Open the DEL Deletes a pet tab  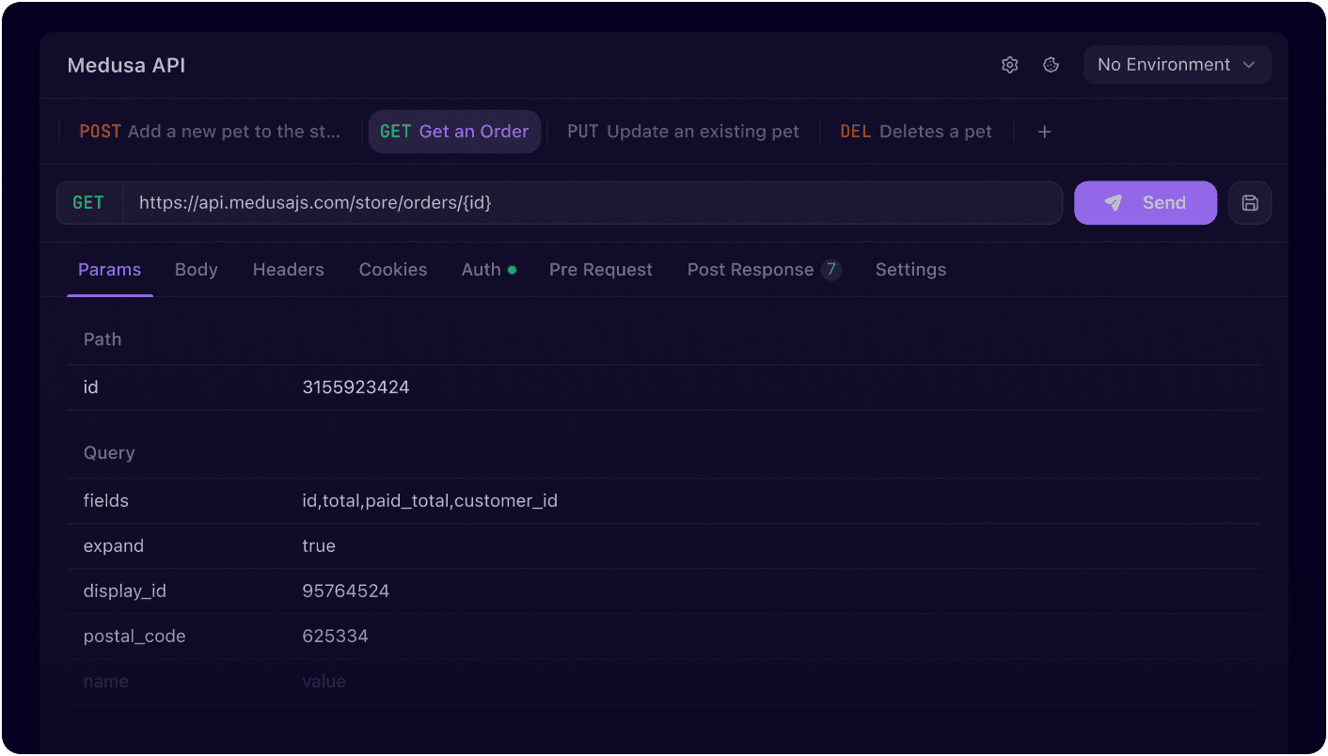click(916, 132)
